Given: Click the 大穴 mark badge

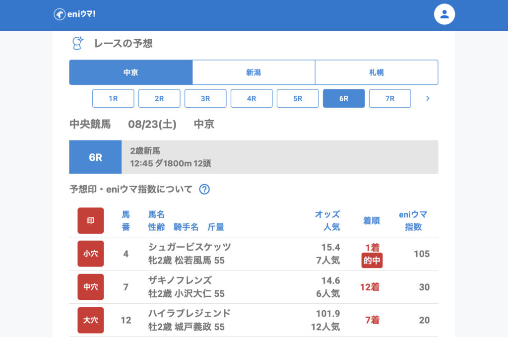Looking at the screenshot, I should (91, 320).
